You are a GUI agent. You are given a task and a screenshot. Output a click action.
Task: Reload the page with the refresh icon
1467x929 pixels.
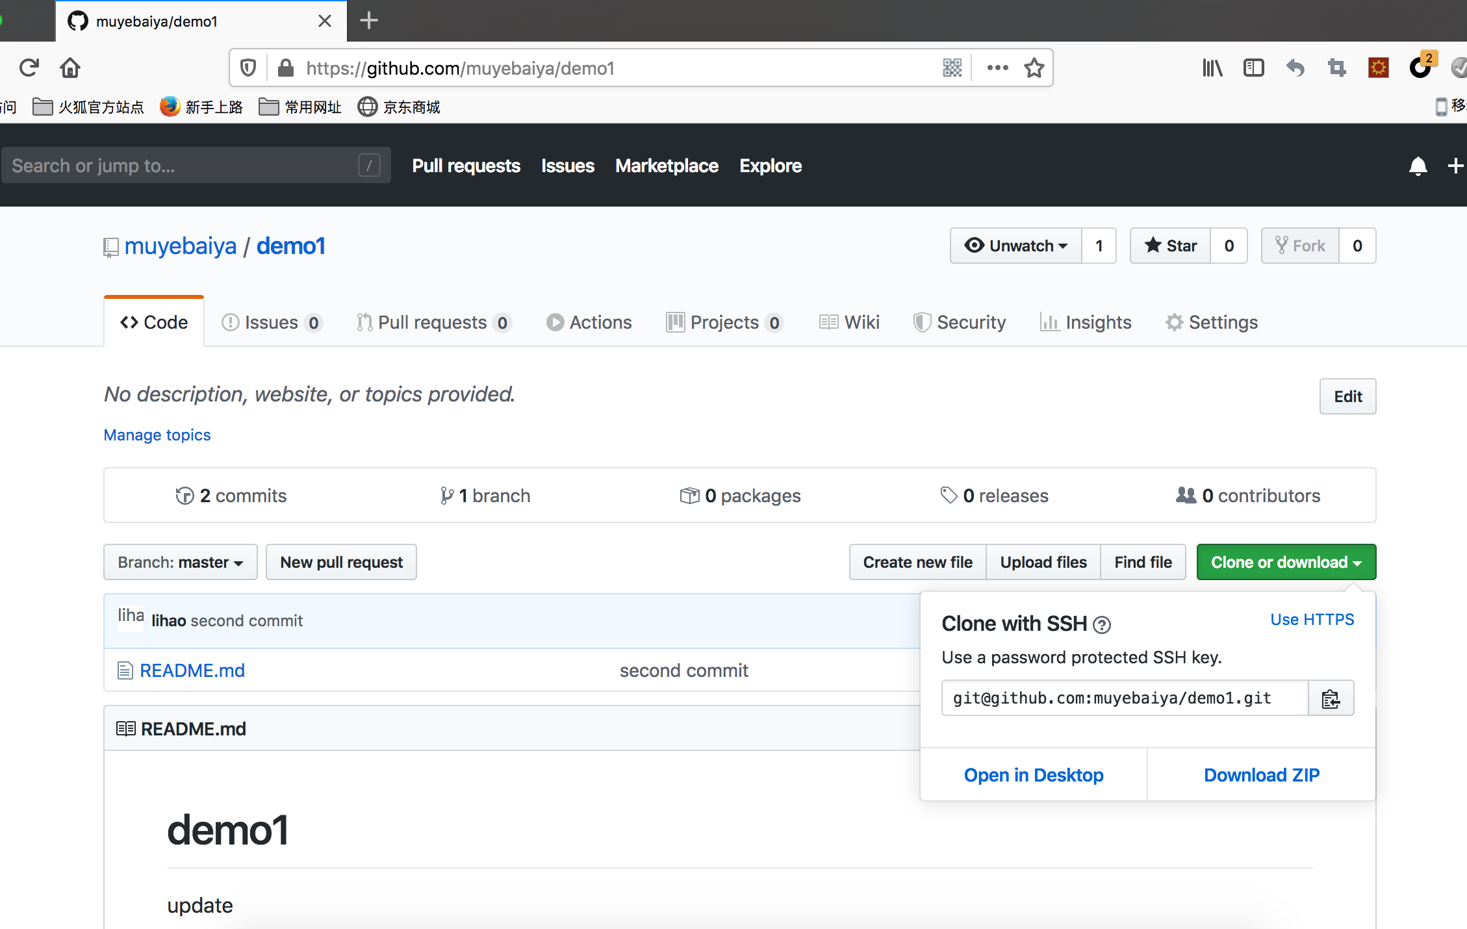(29, 68)
